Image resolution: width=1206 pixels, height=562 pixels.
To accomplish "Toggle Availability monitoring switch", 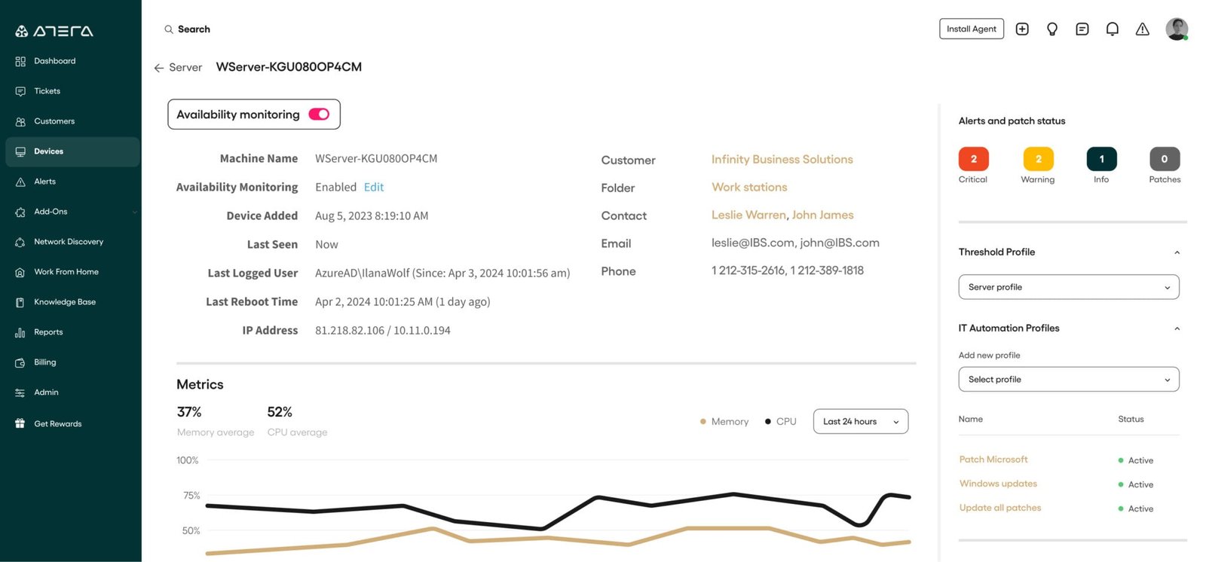I will pyautogui.click(x=319, y=115).
